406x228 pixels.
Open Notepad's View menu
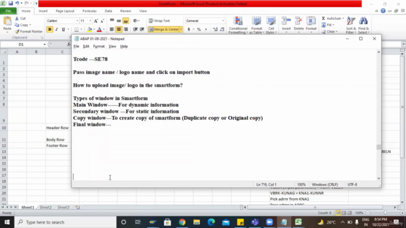pos(112,46)
